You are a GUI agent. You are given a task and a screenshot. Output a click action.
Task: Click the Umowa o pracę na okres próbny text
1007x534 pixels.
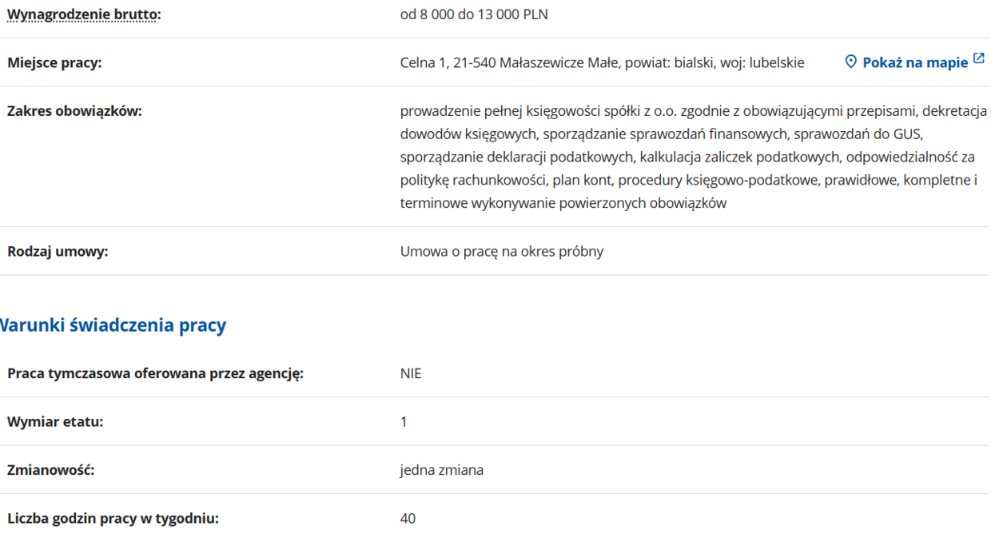click(502, 252)
